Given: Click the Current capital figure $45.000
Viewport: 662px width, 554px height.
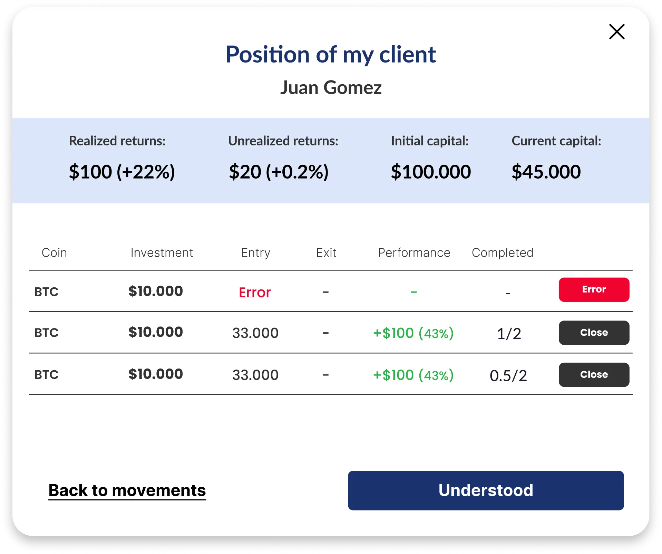Looking at the screenshot, I should tap(546, 171).
